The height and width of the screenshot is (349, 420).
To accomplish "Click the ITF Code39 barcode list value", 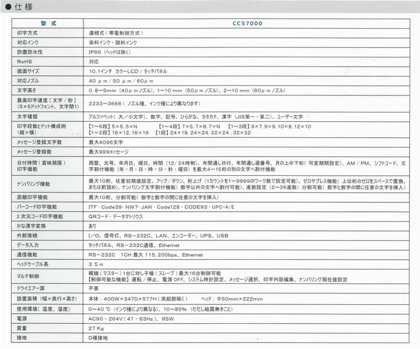I will point(161,207).
